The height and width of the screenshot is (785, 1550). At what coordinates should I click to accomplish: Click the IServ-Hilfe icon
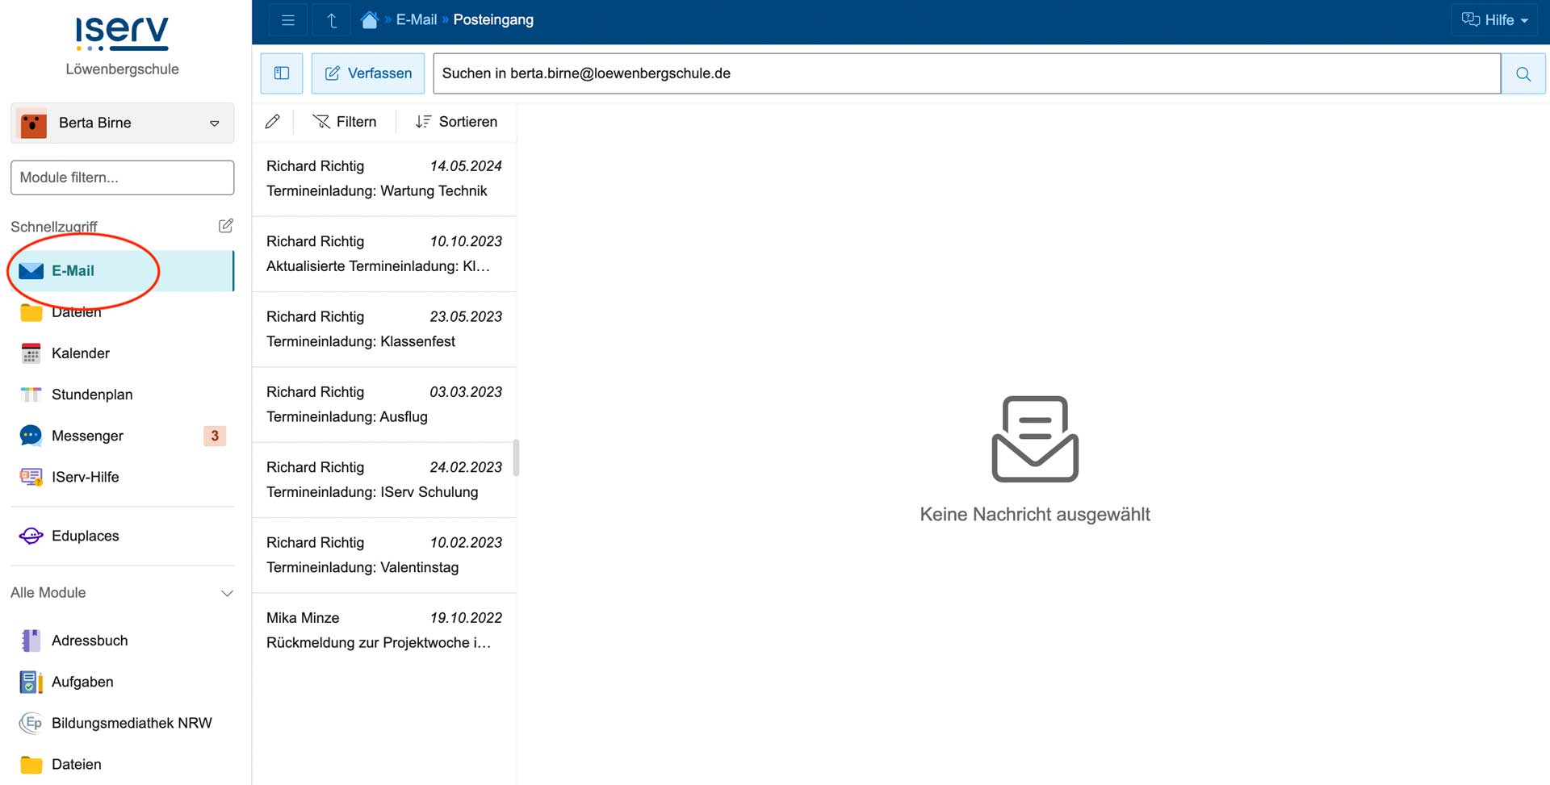coord(31,477)
